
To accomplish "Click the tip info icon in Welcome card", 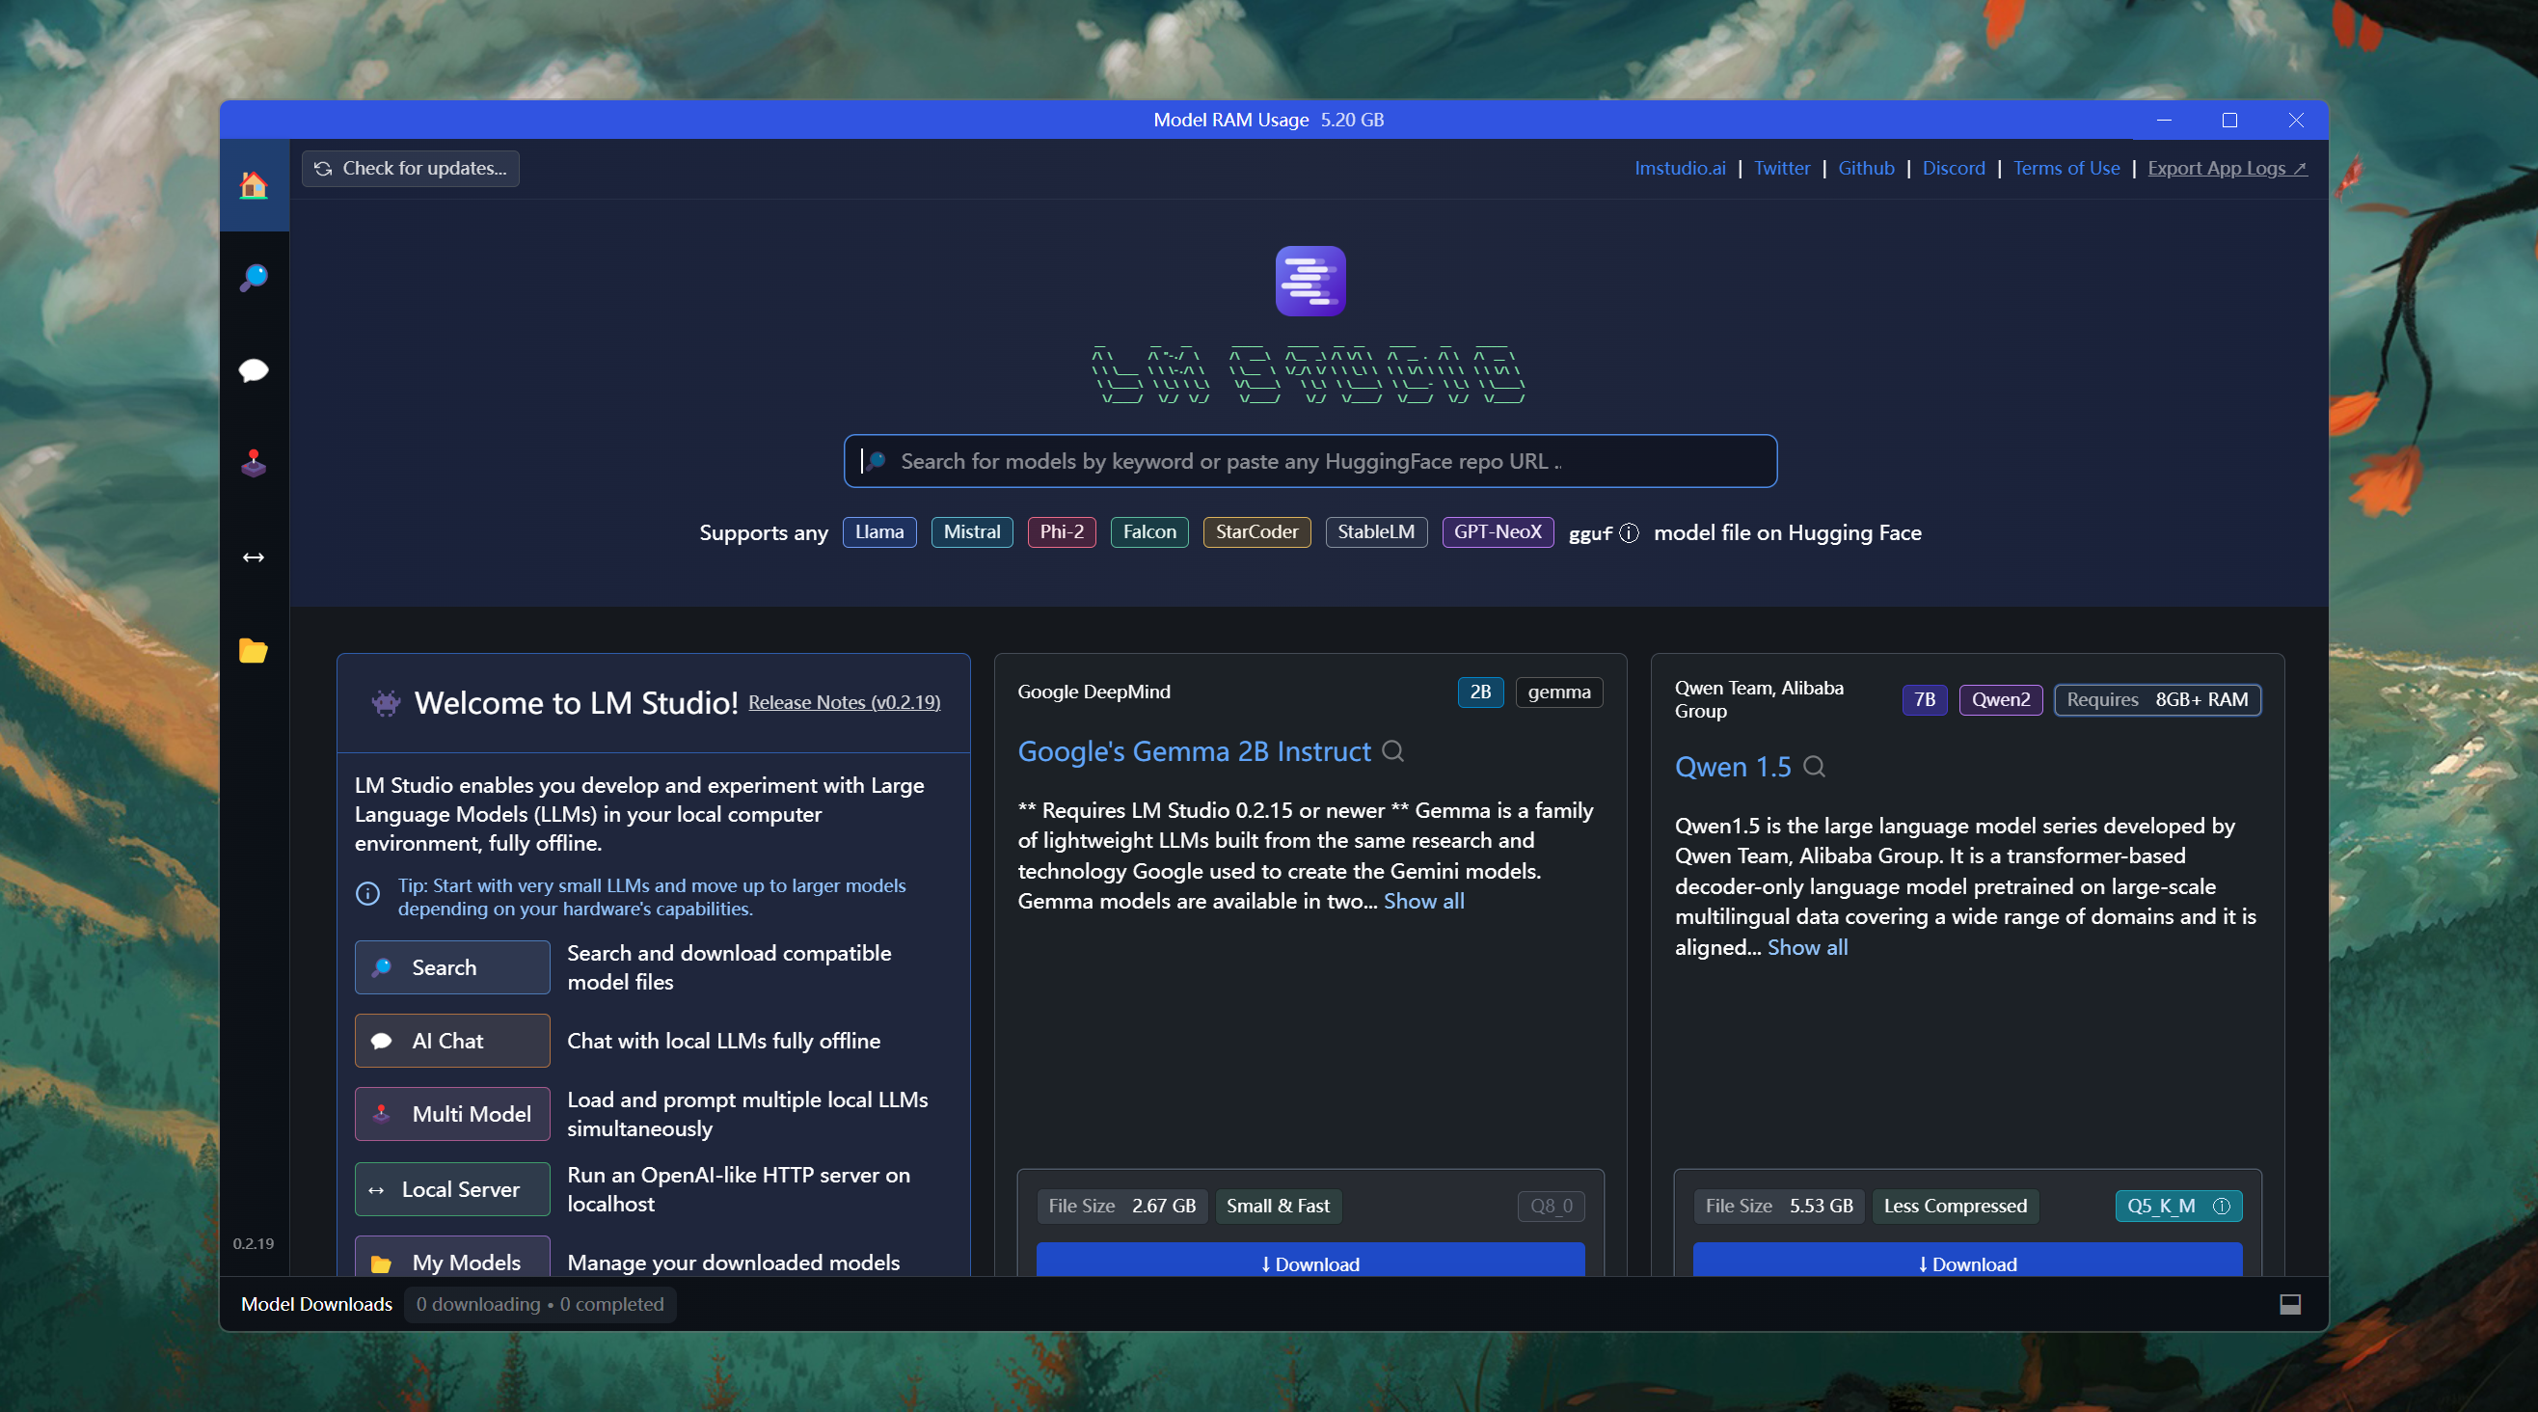I will coord(367,894).
